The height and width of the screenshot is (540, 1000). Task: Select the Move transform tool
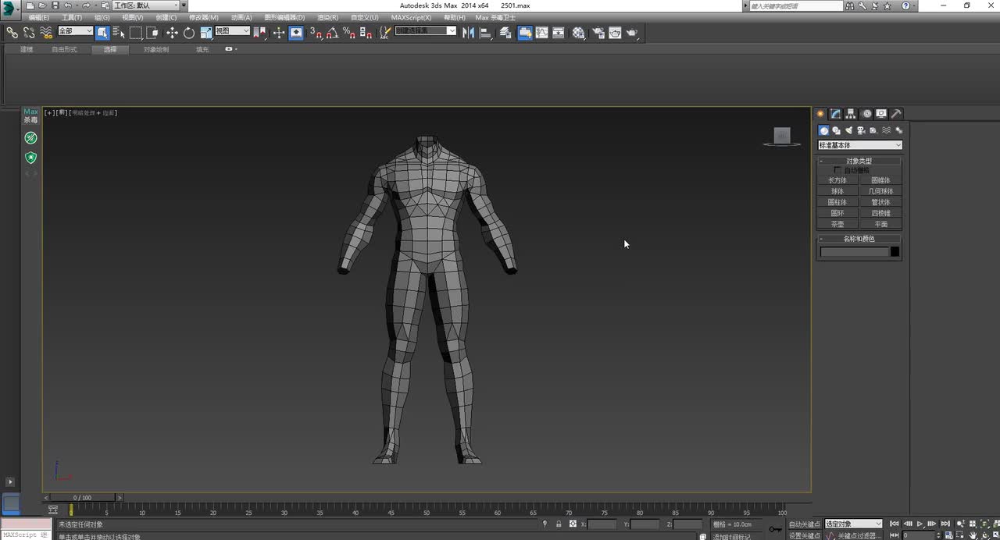tap(172, 33)
